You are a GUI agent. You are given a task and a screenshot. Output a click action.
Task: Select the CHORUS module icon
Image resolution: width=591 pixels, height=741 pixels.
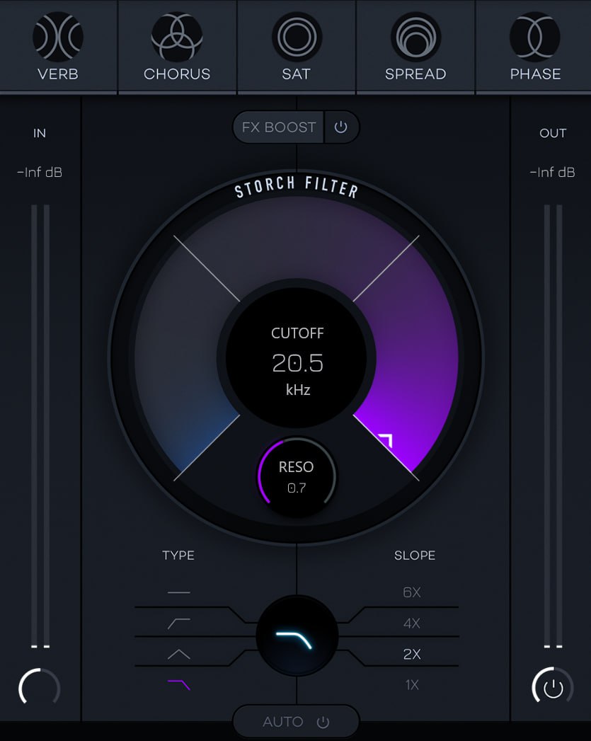(x=176, y=35)
